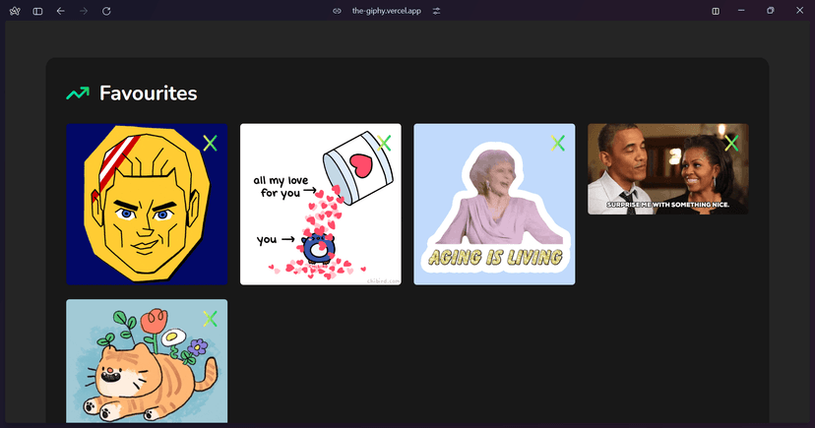Reload the current page

tap(106, 11)
